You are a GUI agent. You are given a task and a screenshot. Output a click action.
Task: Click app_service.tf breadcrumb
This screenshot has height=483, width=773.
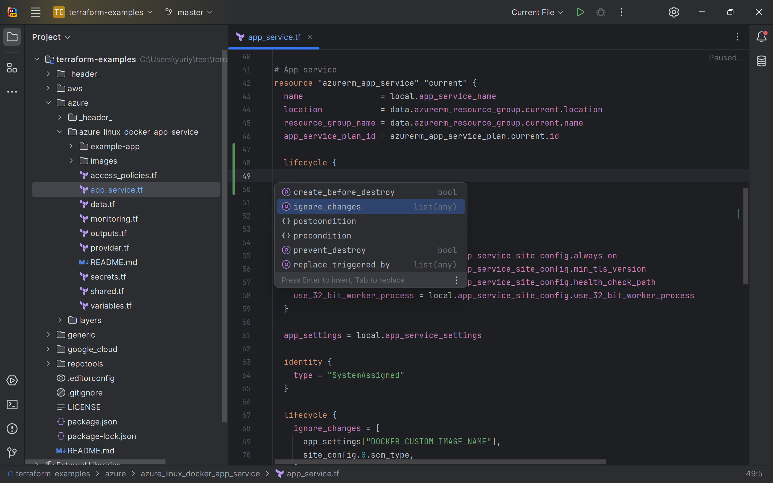307,473
